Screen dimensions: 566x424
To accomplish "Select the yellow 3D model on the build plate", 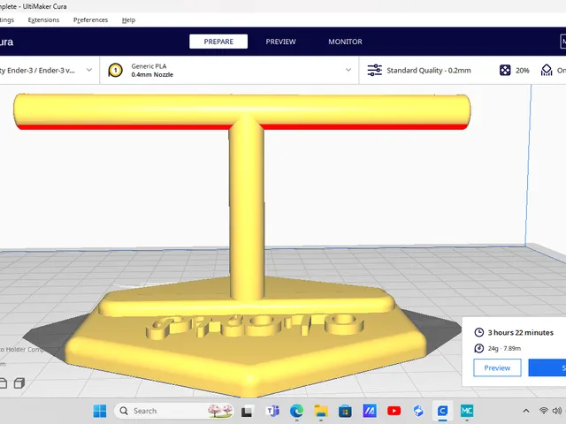I will pos(247,216).
